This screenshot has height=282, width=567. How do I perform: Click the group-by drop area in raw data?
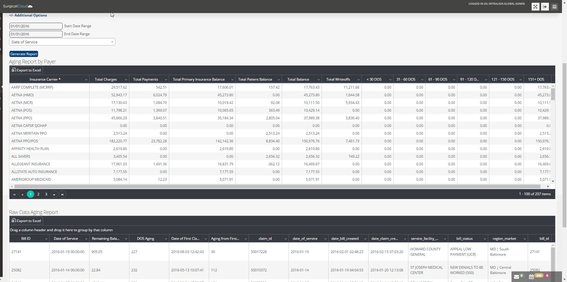tap(282, 230)
